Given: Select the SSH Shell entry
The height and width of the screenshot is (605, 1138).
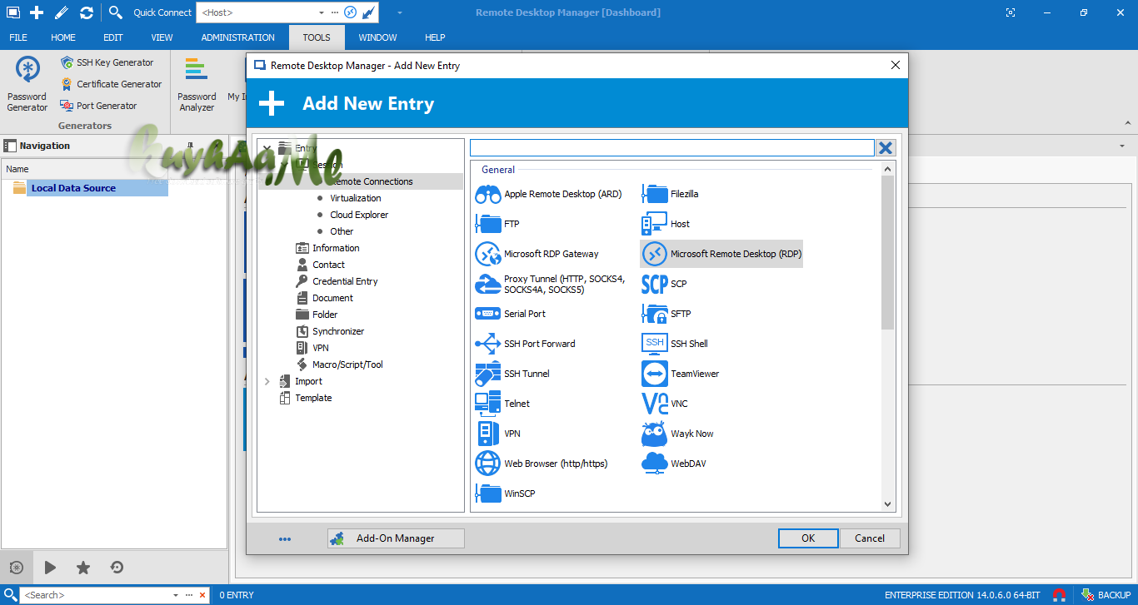Looking at the screenshot, I should coord(675,344).
